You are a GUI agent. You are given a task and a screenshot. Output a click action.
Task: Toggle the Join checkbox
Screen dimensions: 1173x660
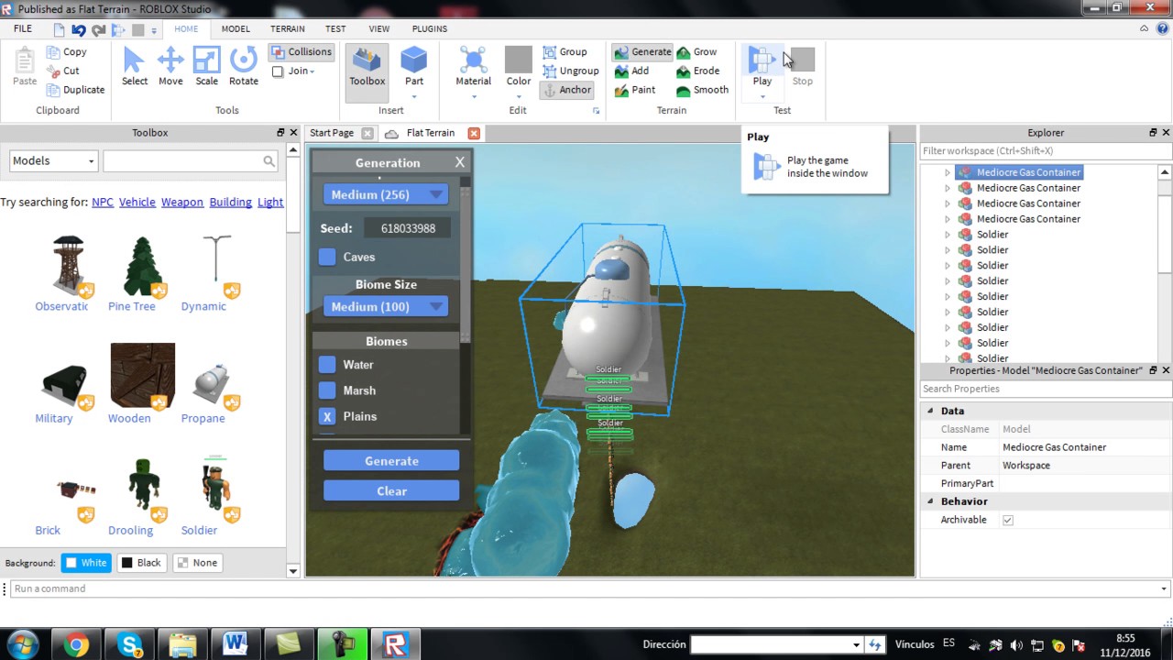pos(278,71)
